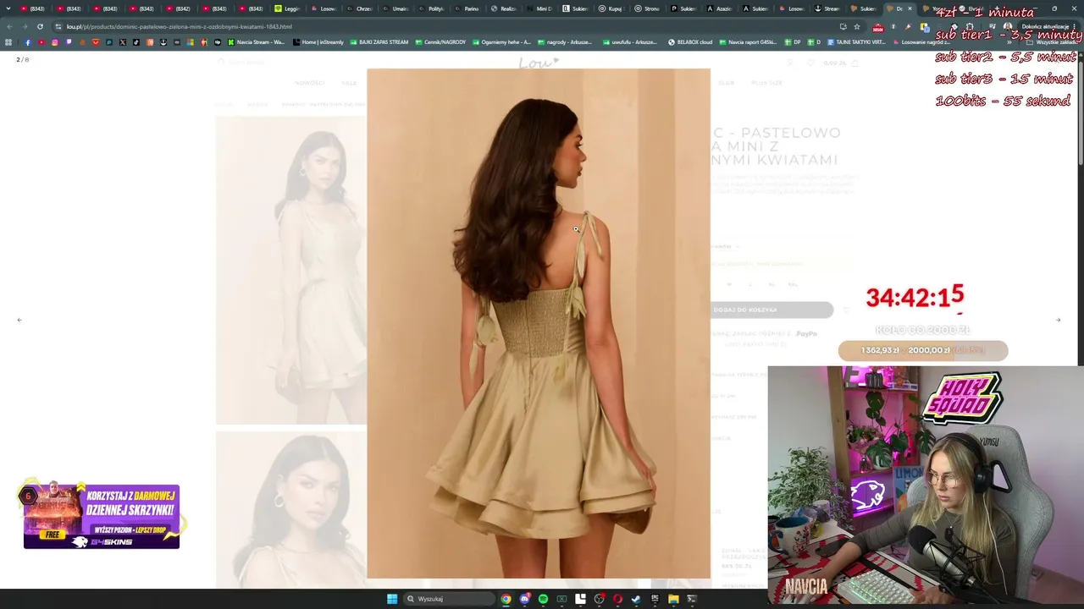
Task: Open the Windows Start menu
Action: (x=392, y=599)
